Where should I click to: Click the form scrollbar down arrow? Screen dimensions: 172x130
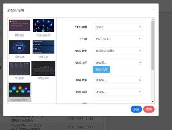click(x=153, y=102)
